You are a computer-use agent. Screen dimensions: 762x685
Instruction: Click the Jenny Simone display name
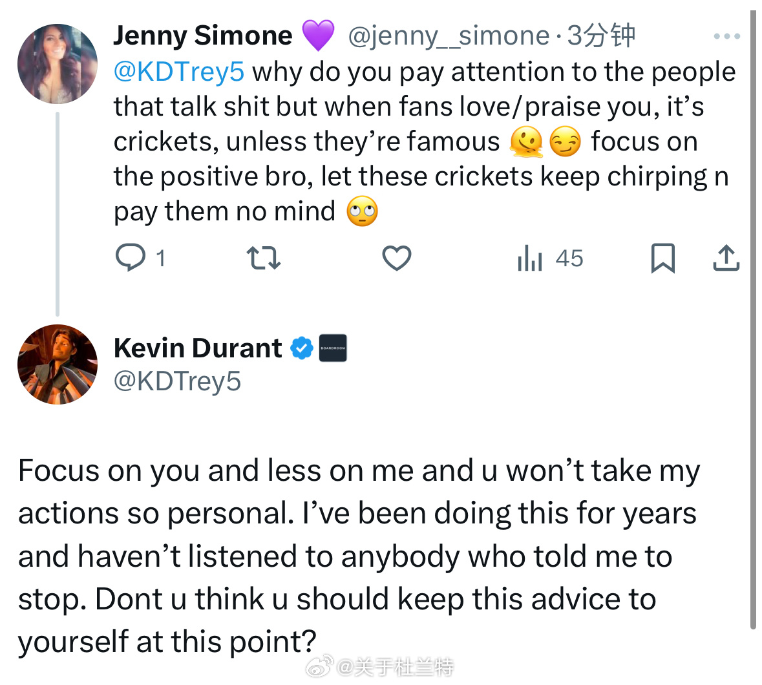click(203, 36)
